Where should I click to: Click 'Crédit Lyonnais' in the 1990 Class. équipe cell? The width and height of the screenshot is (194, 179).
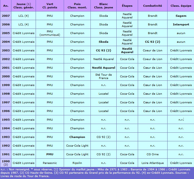[181, 163]
